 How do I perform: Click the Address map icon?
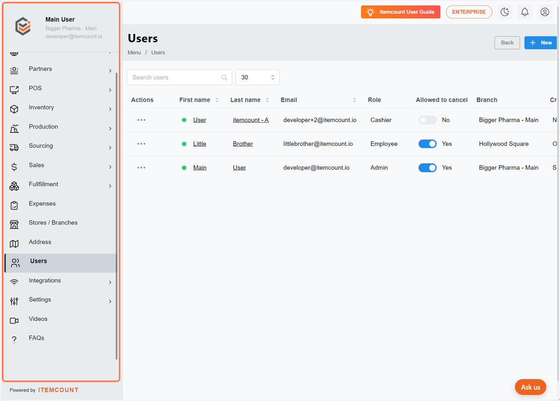(14, 244)
